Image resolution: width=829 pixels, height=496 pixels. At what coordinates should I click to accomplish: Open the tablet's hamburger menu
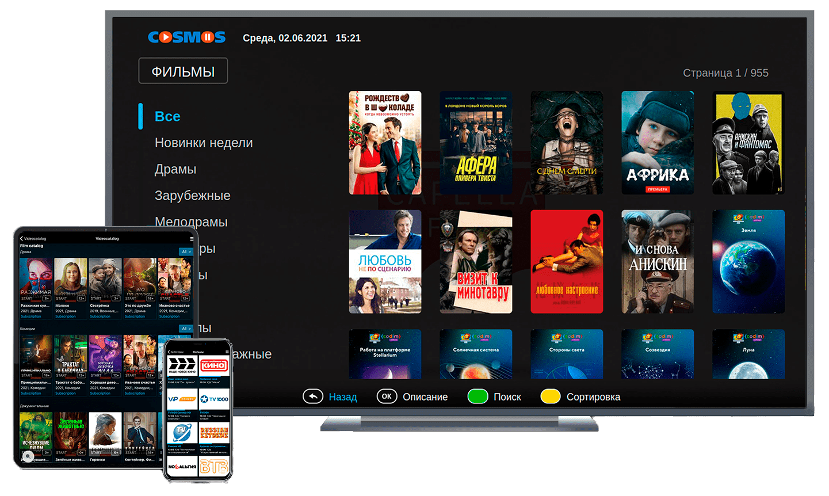point(192,238)
